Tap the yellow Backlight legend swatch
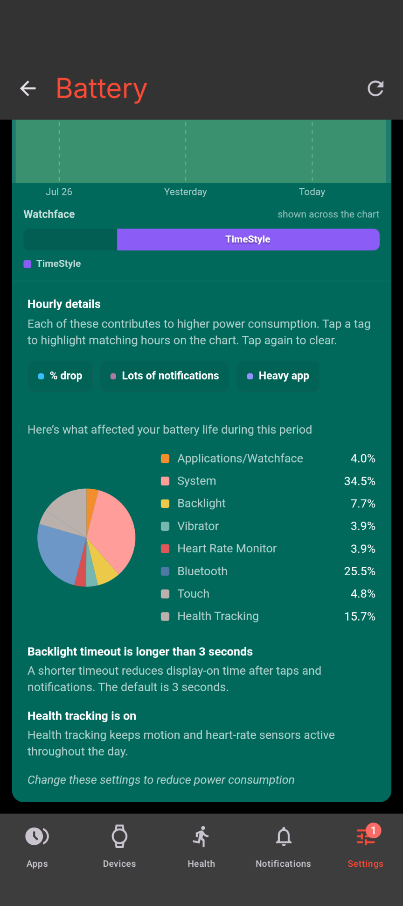This screenshot has height=906, width=403. [x=165, y=504]
